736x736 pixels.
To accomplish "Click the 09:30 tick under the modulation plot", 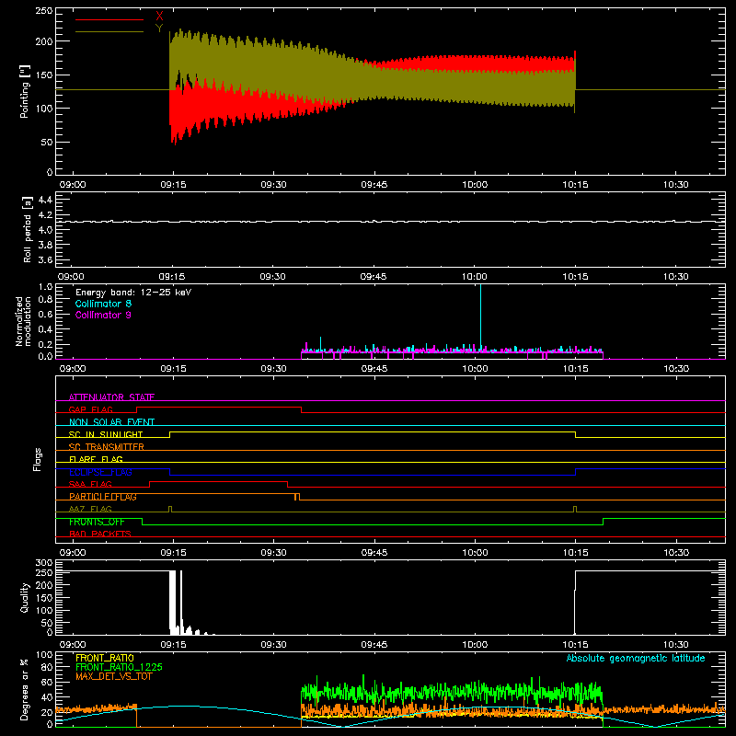I will coord(273,369).
